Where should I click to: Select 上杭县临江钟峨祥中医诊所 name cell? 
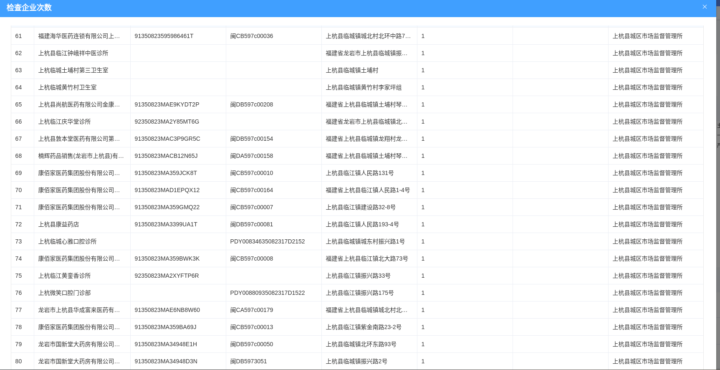pos(73,53)
